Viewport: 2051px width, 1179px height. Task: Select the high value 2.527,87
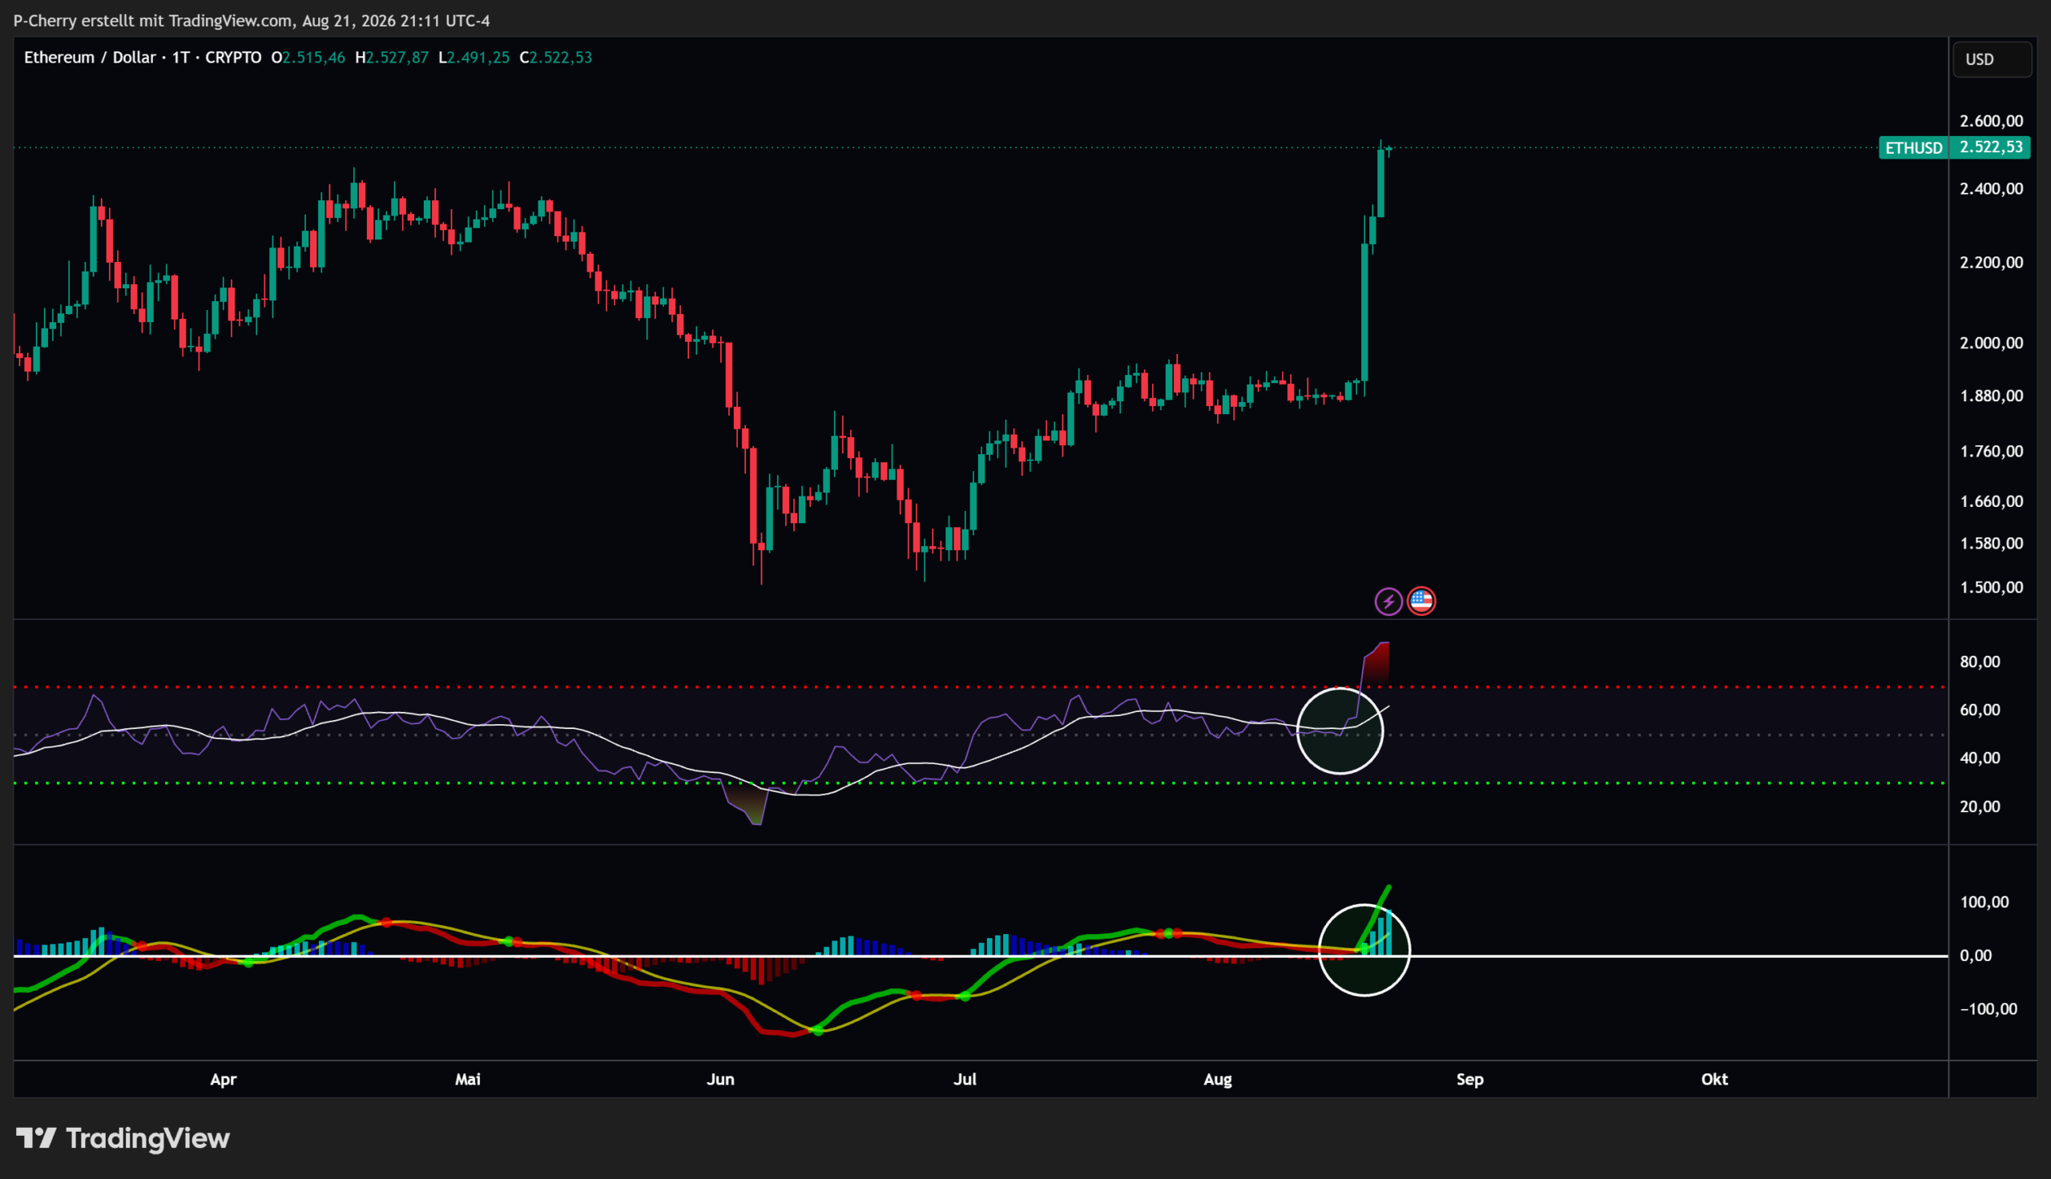point(397,58)
